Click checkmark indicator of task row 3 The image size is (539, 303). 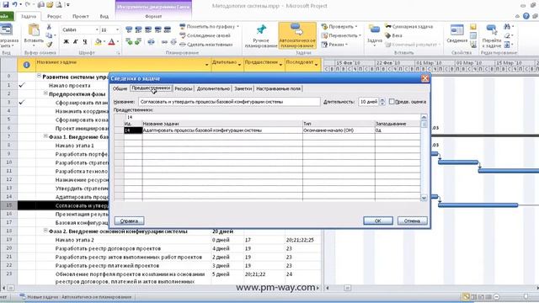click(x=22, y=103)
